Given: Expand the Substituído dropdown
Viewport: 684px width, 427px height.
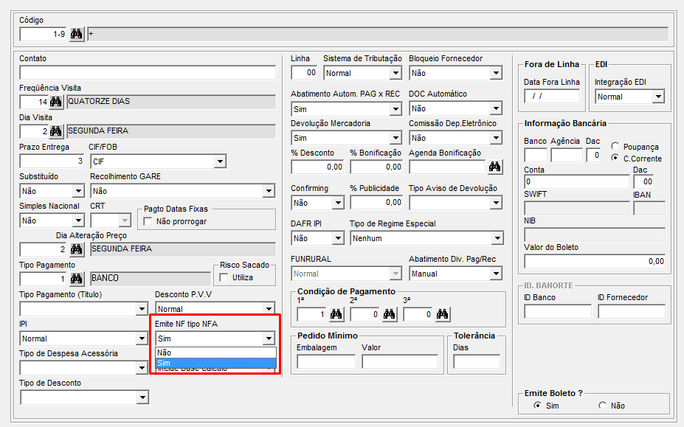Looking at the screenshot, I should 78,191.
